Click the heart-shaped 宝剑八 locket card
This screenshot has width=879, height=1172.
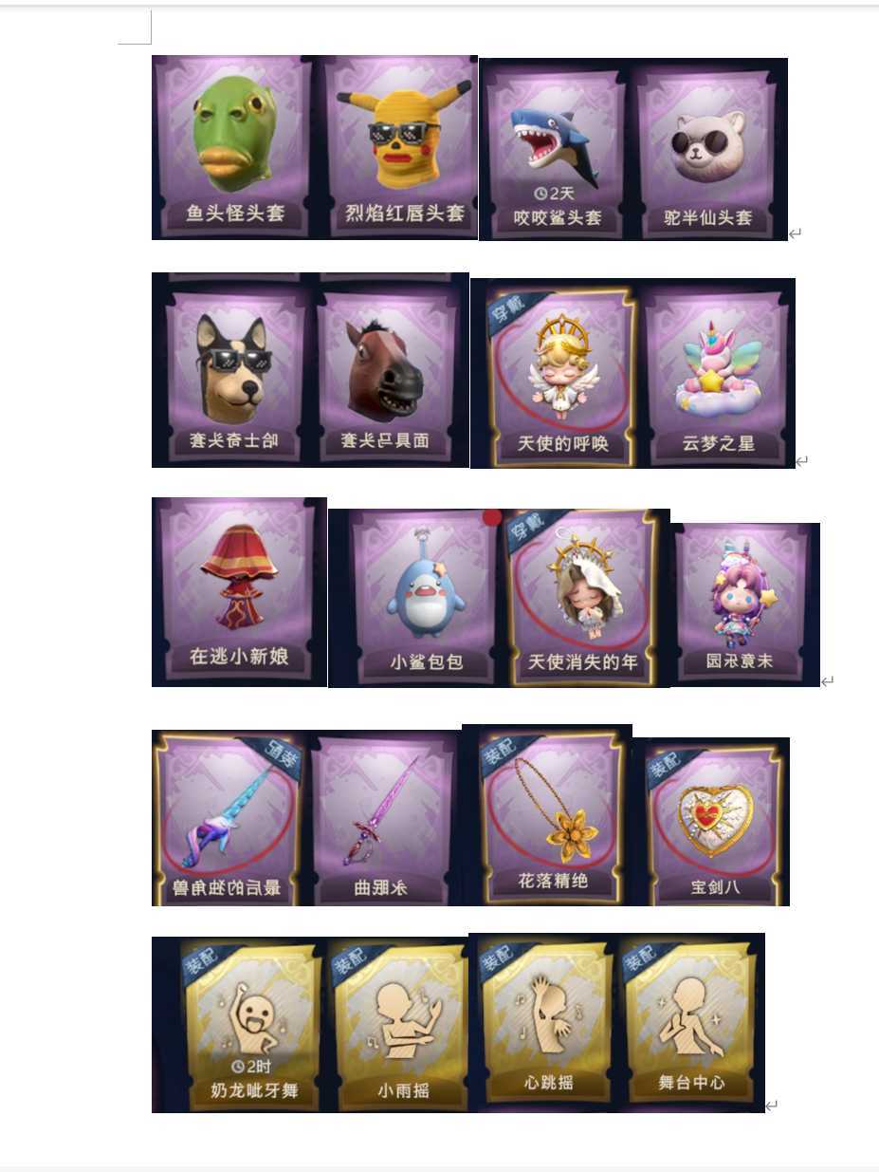point(716,822)
